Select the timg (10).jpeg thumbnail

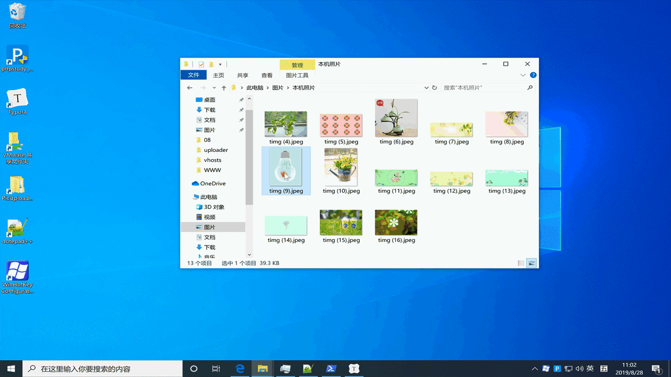coord(341,171)
